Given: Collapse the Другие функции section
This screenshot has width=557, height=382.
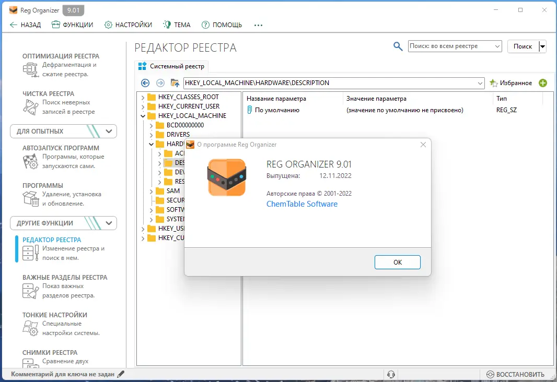Looking at the screenshot, I should click(109, 223).
